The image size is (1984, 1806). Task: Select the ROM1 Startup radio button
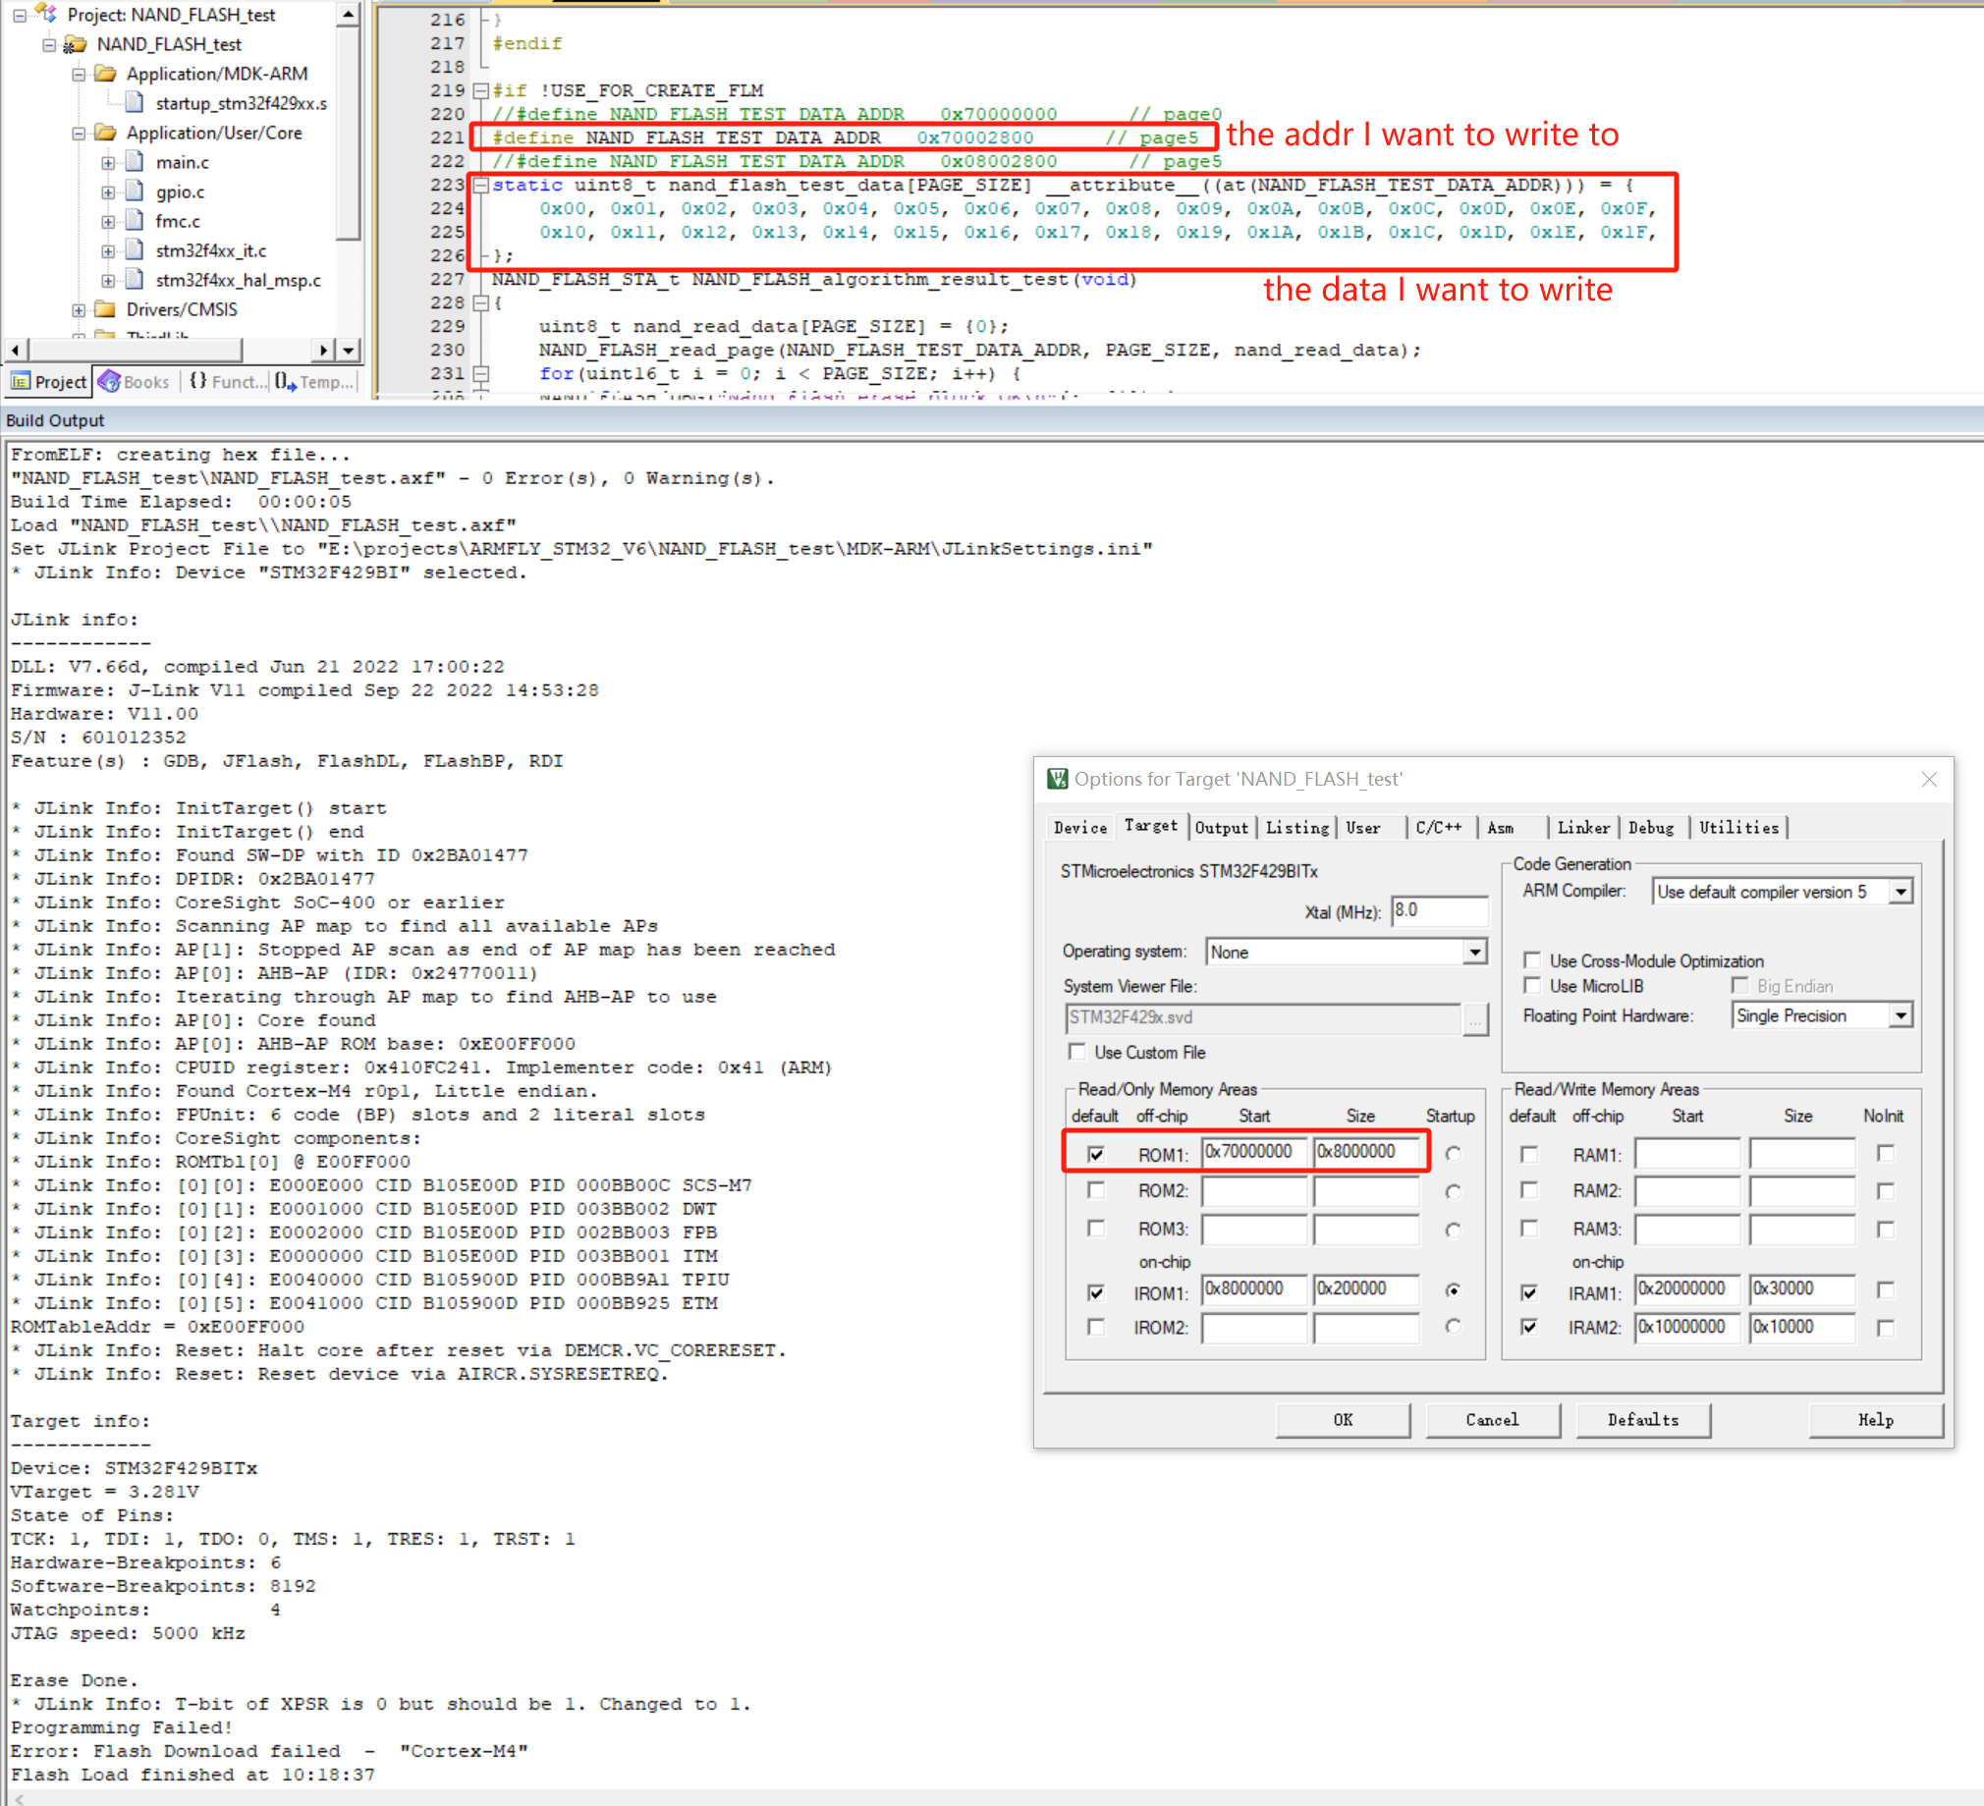tap(1453, 1154)
